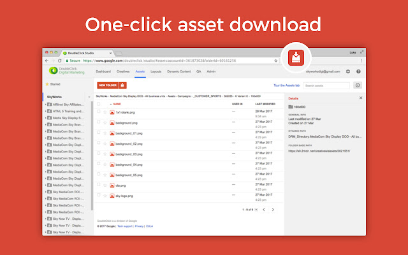Open Starred items in sidebar
The width and height of the screenshot is (408, 255).
click(55, 84)
